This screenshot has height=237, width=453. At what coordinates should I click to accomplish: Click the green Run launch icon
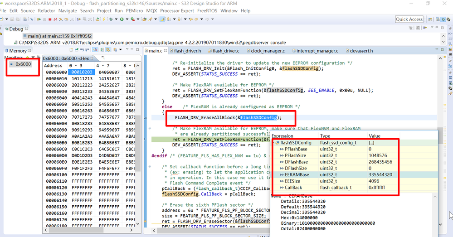point(122,19)
